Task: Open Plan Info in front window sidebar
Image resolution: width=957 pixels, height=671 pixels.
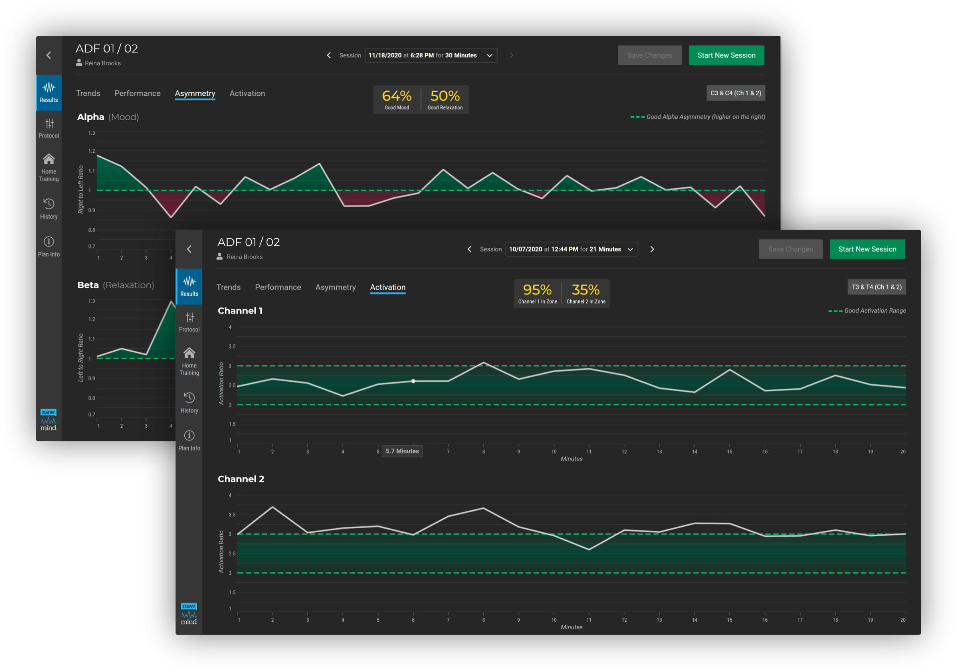Action: 189,441
